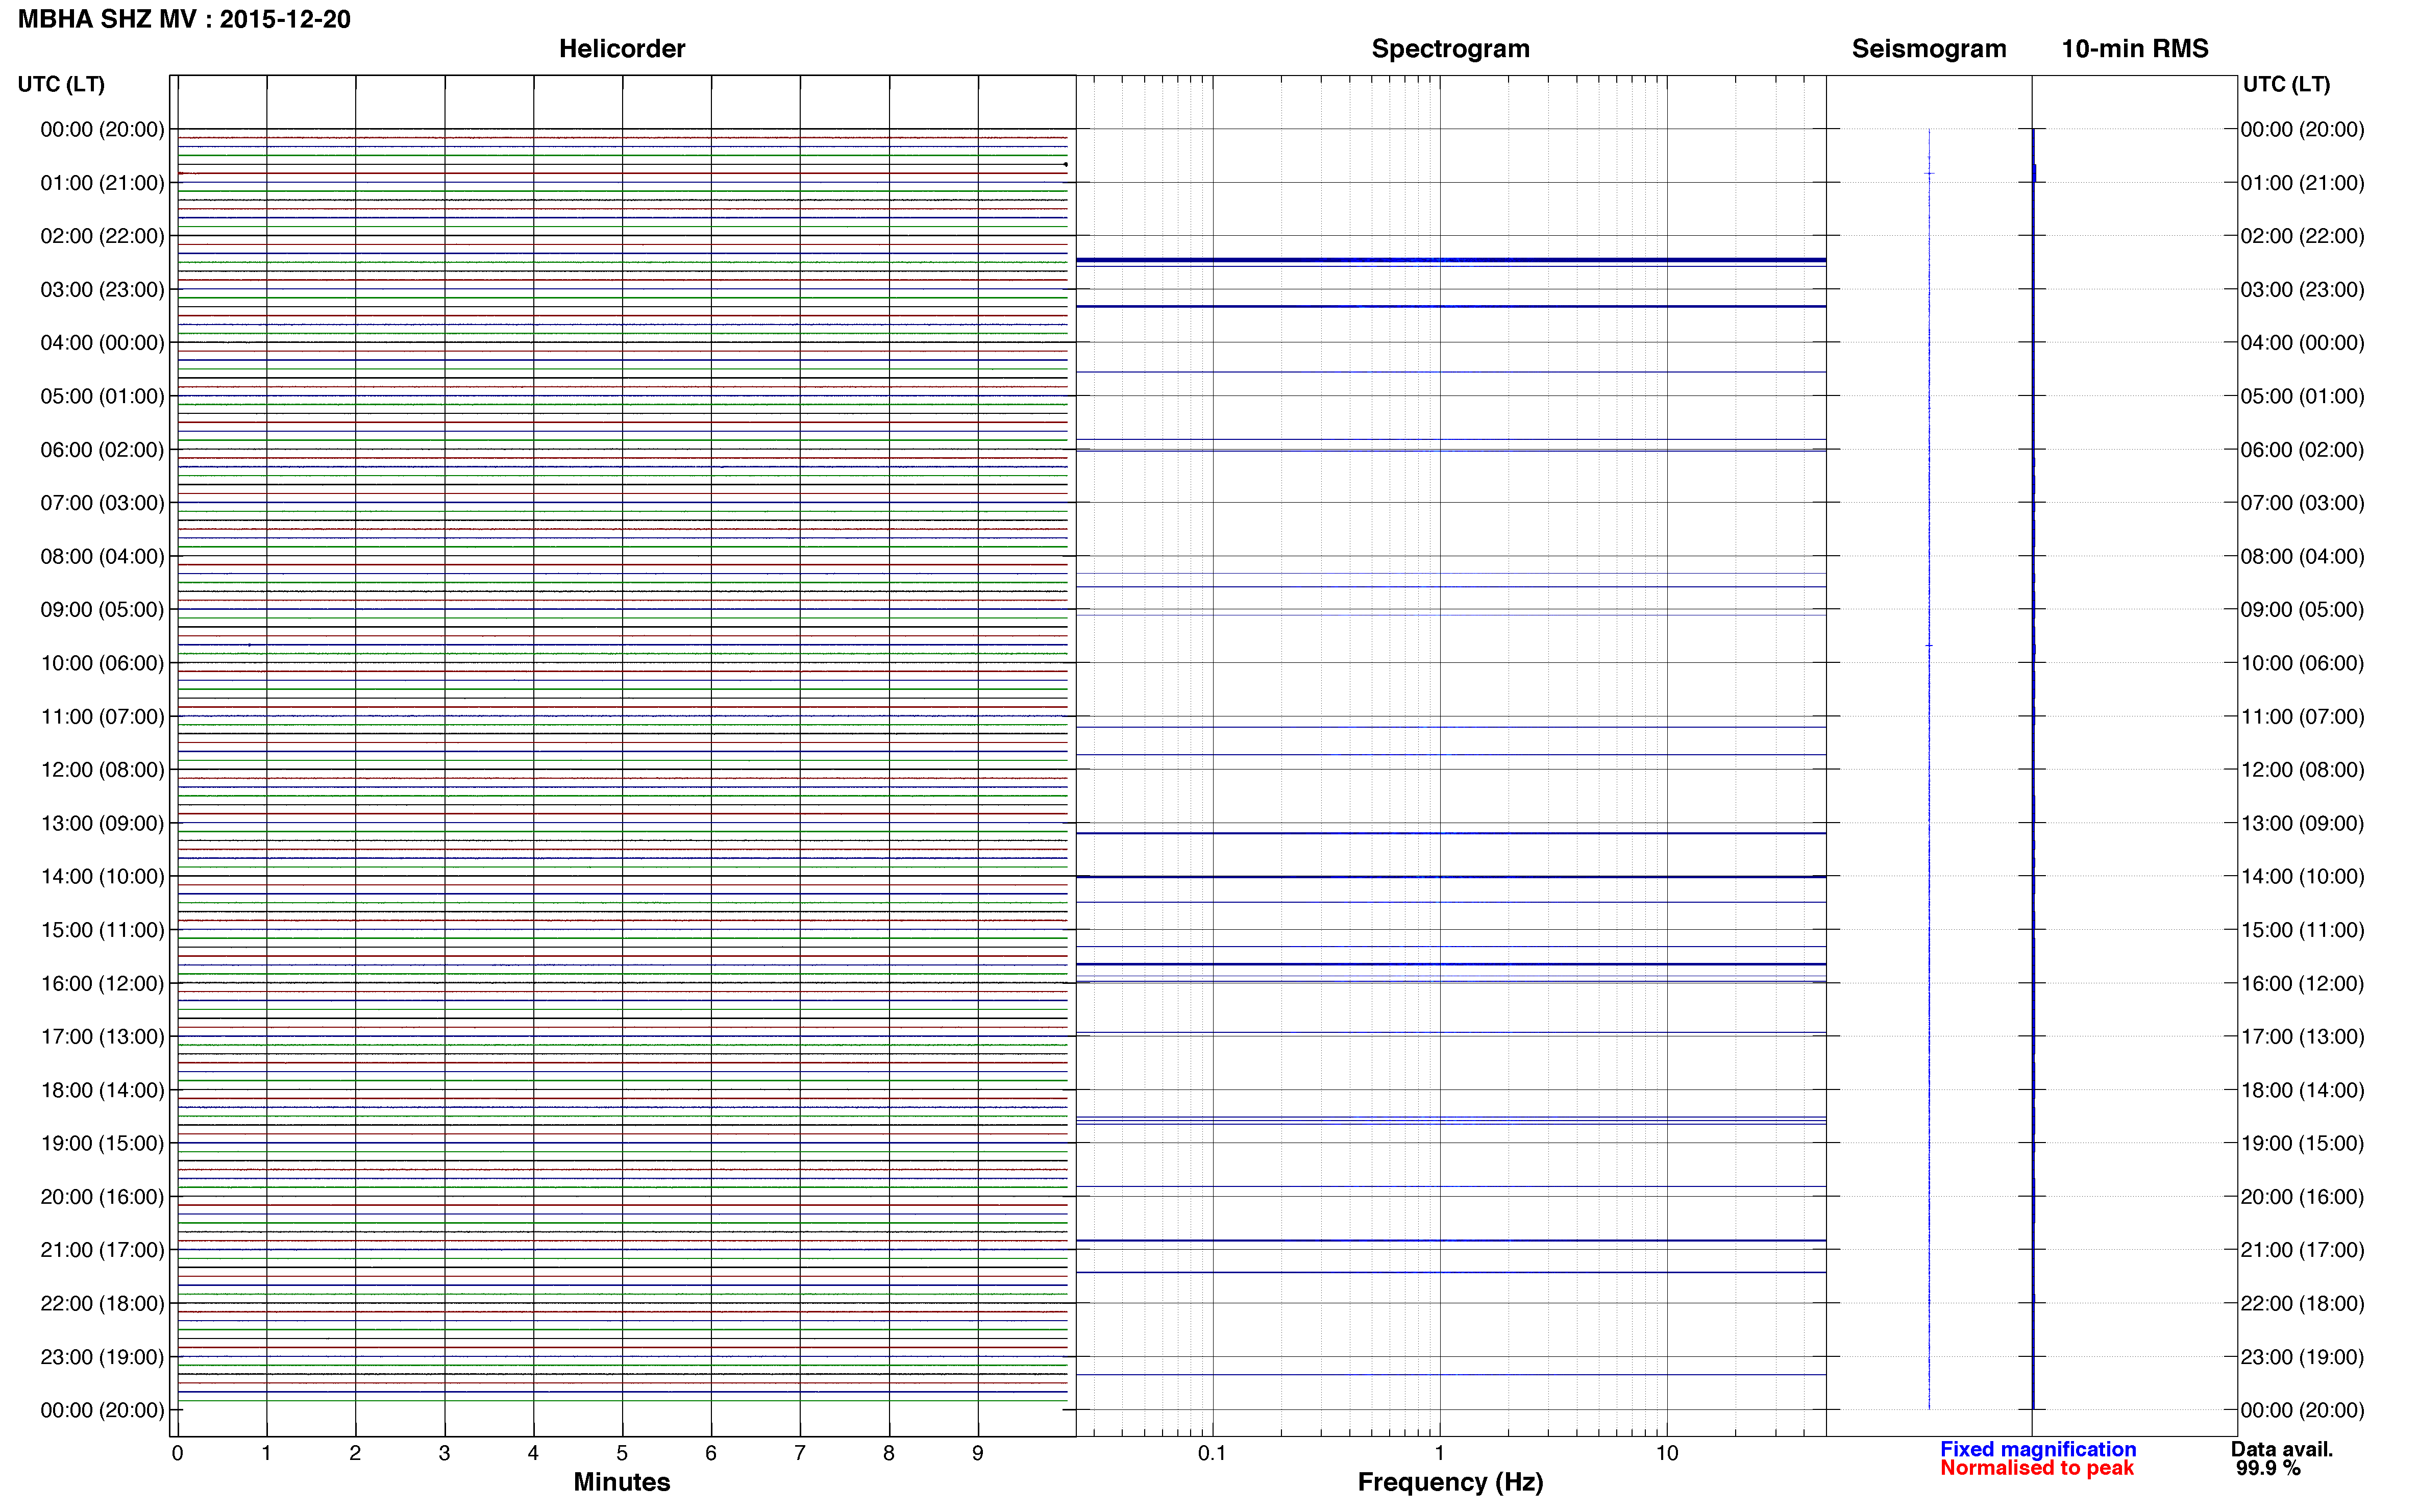Viewport: 2419px width, 1512px height.
Task: Select the "Frequency (Hz)" axis title
Action: (1450, 1482)
